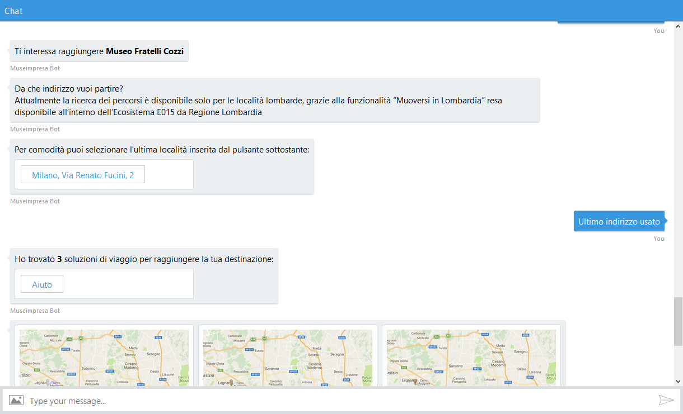This screenshot has width=683, height=414.
Task: Click the destination pin on first map
Action: (48, 383)
